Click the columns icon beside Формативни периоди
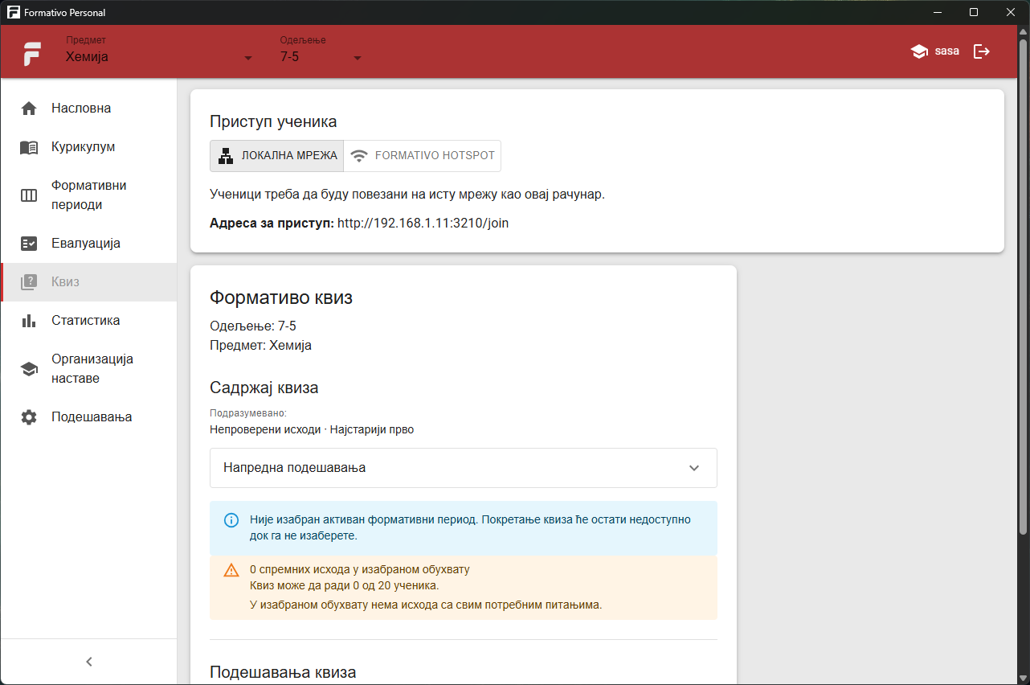Viewport: 1030px width, 685px height. pyautogui.click(x=29, y=195)
